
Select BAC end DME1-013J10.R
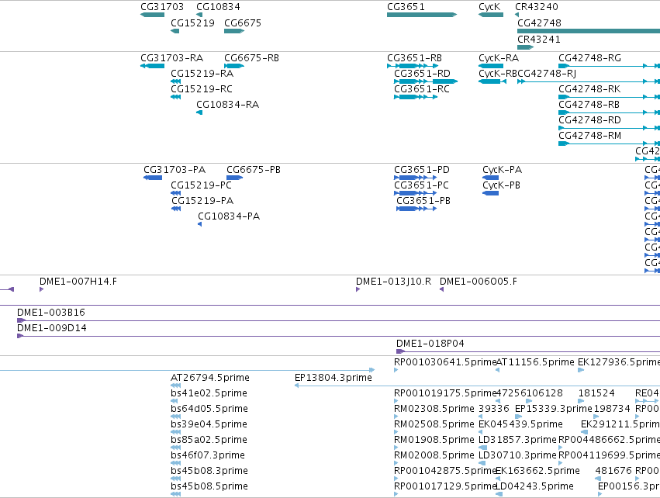point(358,289)
